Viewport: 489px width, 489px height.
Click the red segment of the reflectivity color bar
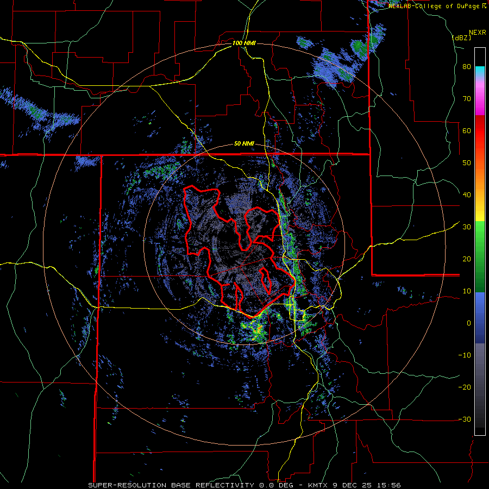[x=480, y=139]
